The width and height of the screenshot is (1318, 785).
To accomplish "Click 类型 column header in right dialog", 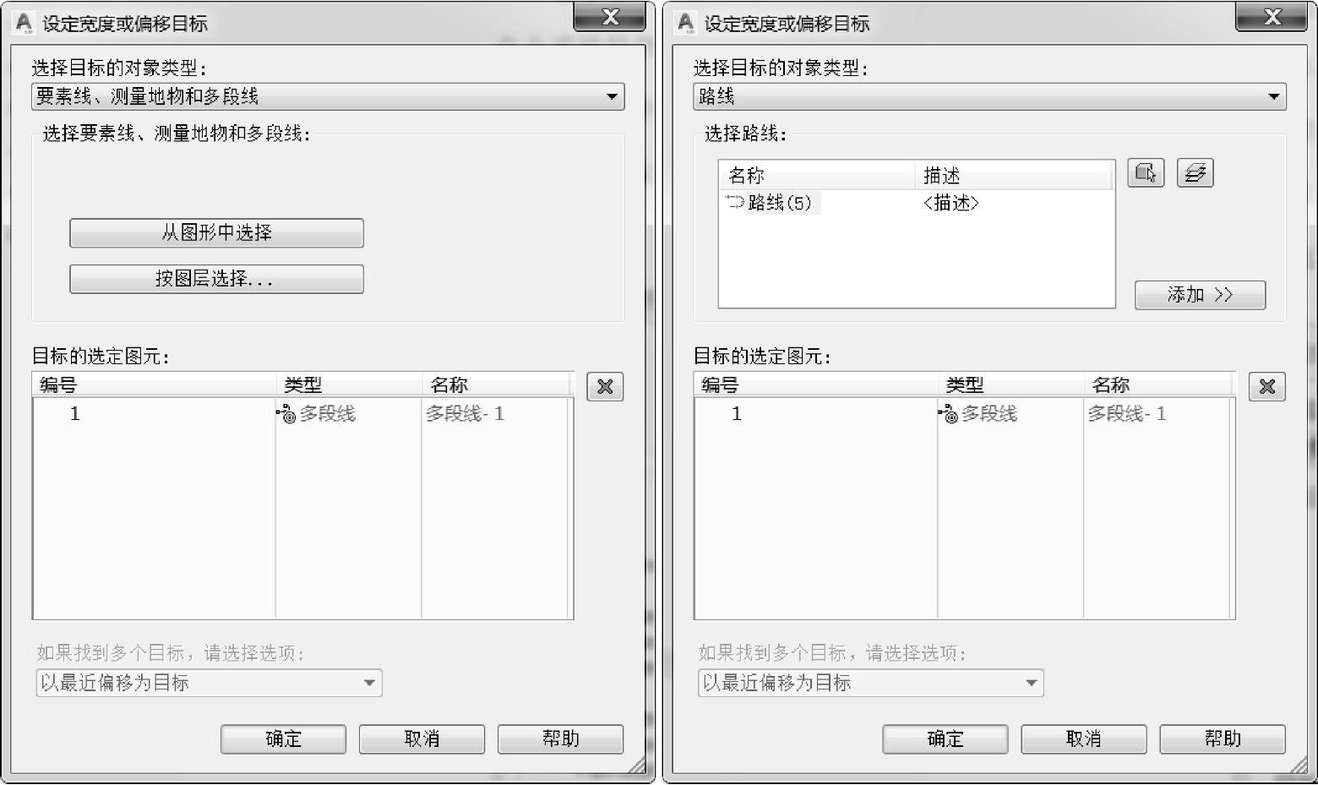I will point(1010,385).
